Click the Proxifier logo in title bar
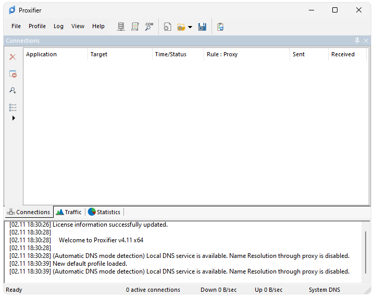 point(12,10)
